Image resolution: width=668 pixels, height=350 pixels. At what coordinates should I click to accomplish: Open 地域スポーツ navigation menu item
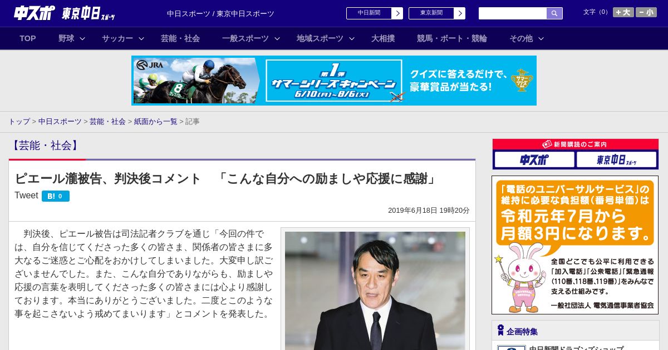[x=320, y=38]
